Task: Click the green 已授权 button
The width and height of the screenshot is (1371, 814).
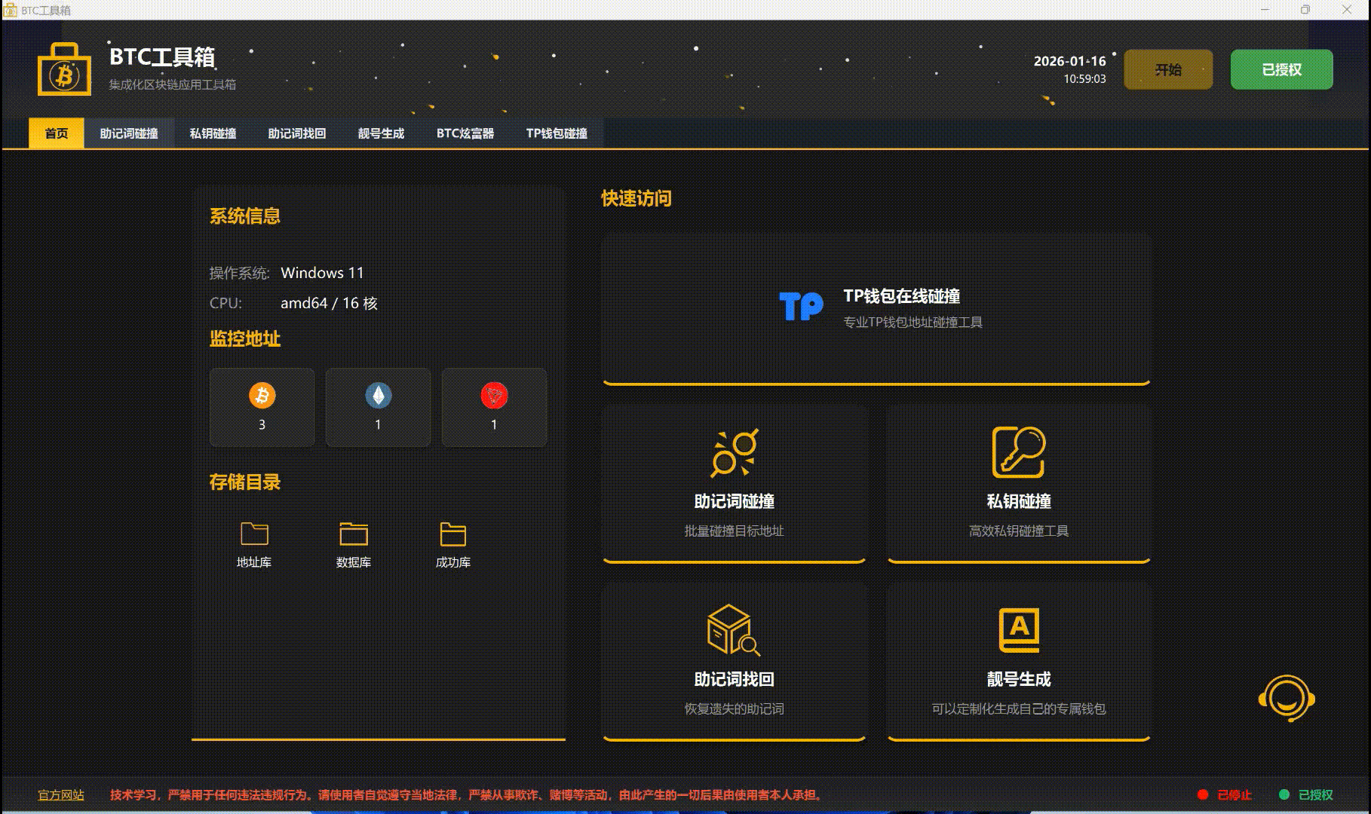Action: (x=1281, y=69)
